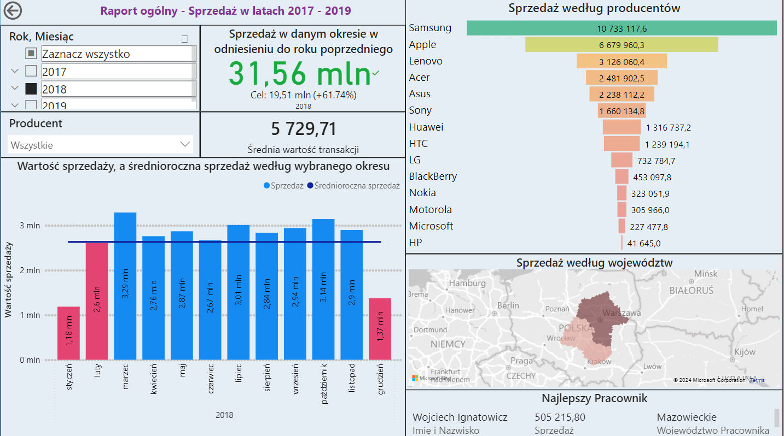This screenshot has width=784, height=436.
Task: Click the luty red bar
Action: click(x=97, y=302)
